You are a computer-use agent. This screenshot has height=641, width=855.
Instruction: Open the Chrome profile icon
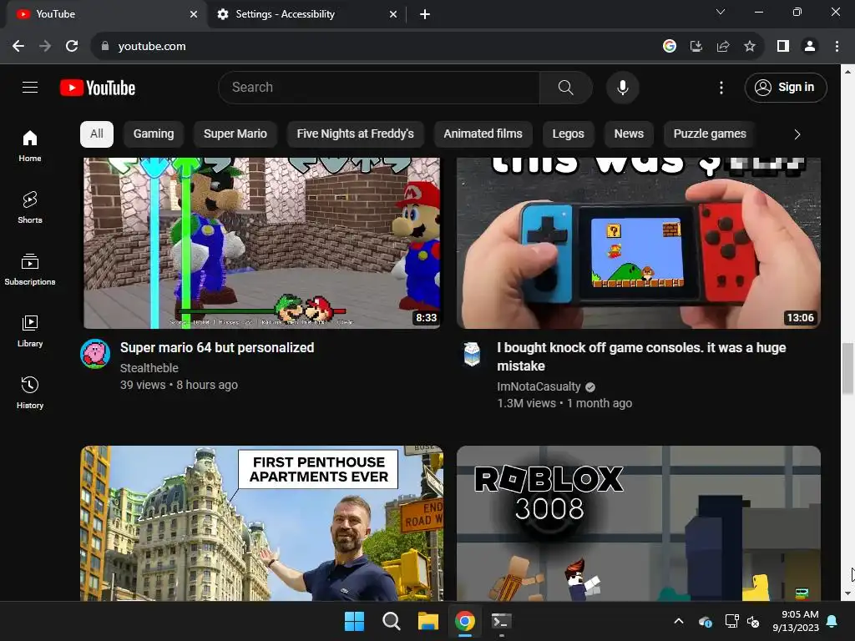pyautogui.click(x=810, y=47)
